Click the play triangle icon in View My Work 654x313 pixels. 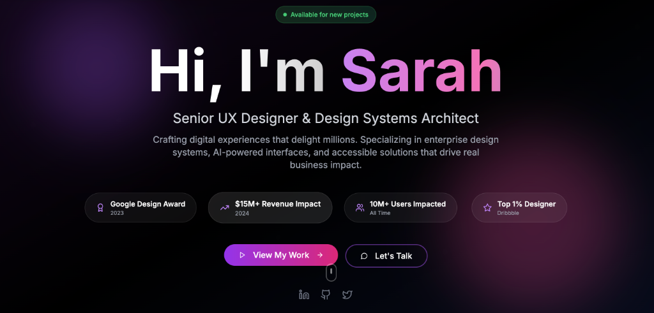point(242,255)
